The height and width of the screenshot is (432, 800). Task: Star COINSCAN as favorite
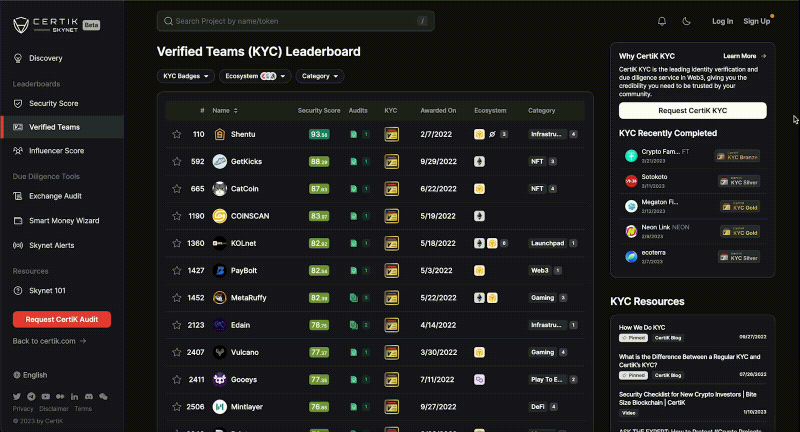(176, 216)
